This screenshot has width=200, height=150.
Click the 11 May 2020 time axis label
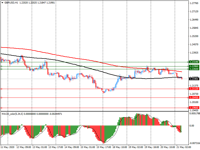(7, 147)
